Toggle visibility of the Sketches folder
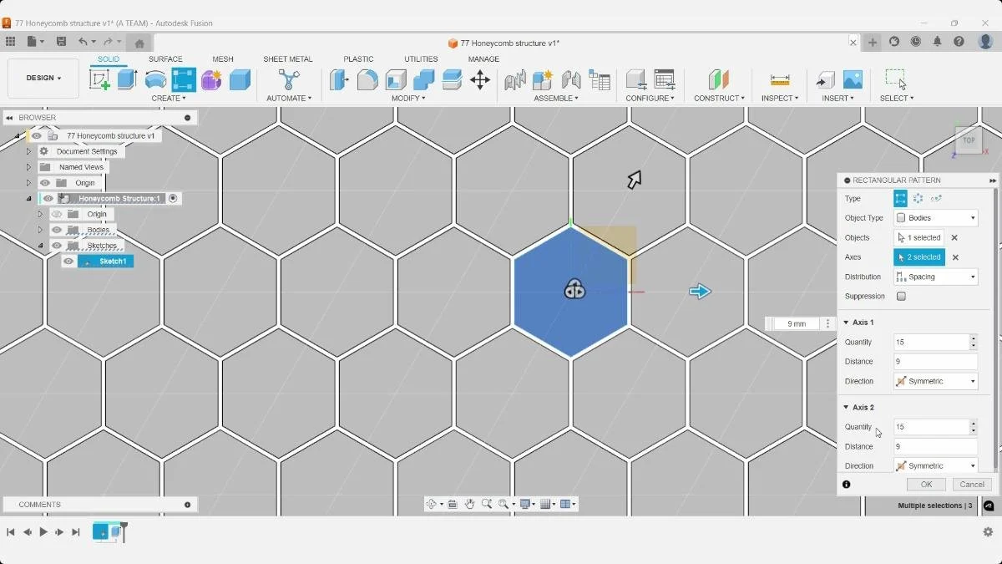This screenshot has width=1002, height=564. (x=57, y=246)
